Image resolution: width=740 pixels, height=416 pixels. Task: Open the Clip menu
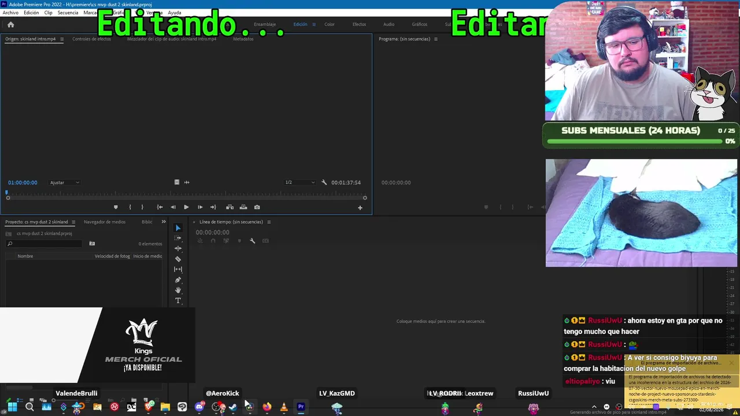coord(48,13)
